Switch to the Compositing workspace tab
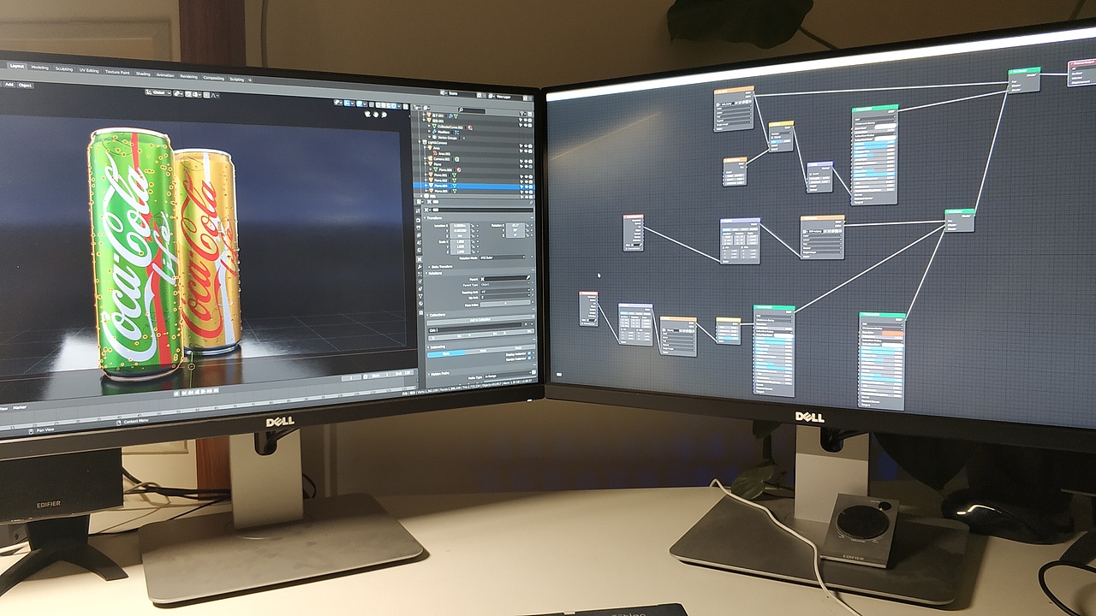This screenshot has width=1096, height=616. pos(213,79)
